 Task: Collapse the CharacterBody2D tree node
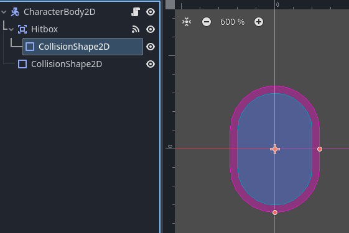(4, 12)
